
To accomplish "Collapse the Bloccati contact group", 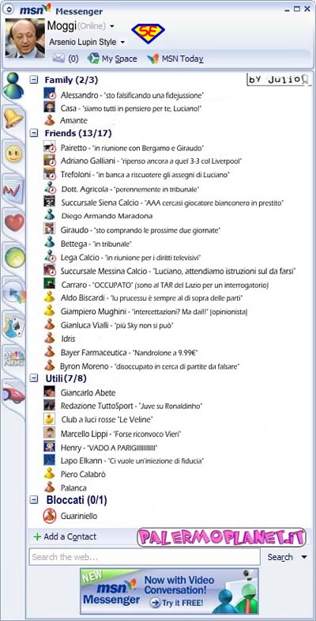I will [35, 500].
